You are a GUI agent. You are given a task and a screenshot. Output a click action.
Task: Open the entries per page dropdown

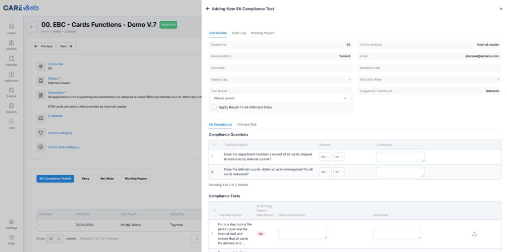pos(55,239)
